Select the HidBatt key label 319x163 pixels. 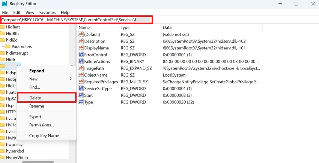click(x=13, y=27)
